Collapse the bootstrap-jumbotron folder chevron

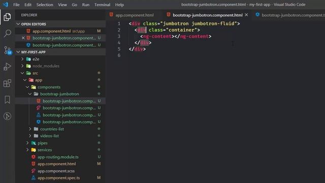(x=30, y=94)
